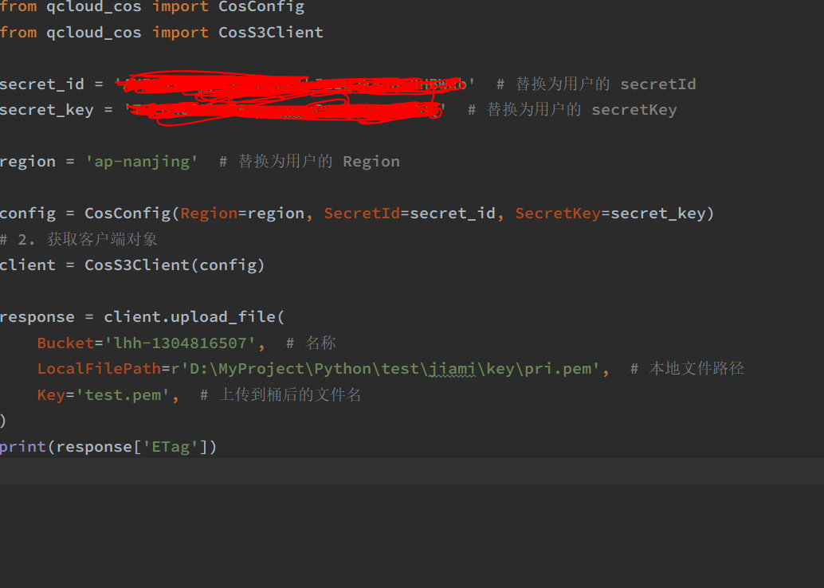Viewport: 824px width, 588px height.
Task: Place cursor on secret_key variable assignment
Action: pos(46,110)
